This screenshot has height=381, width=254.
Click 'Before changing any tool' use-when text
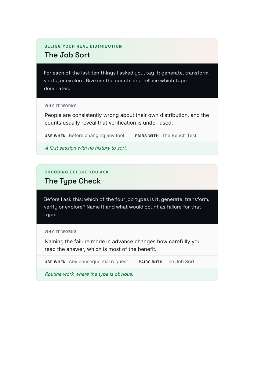point(96,136)
